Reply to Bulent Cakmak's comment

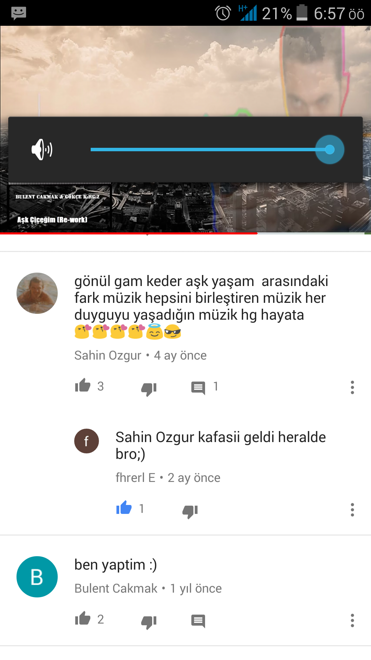(x=198, y=621)
